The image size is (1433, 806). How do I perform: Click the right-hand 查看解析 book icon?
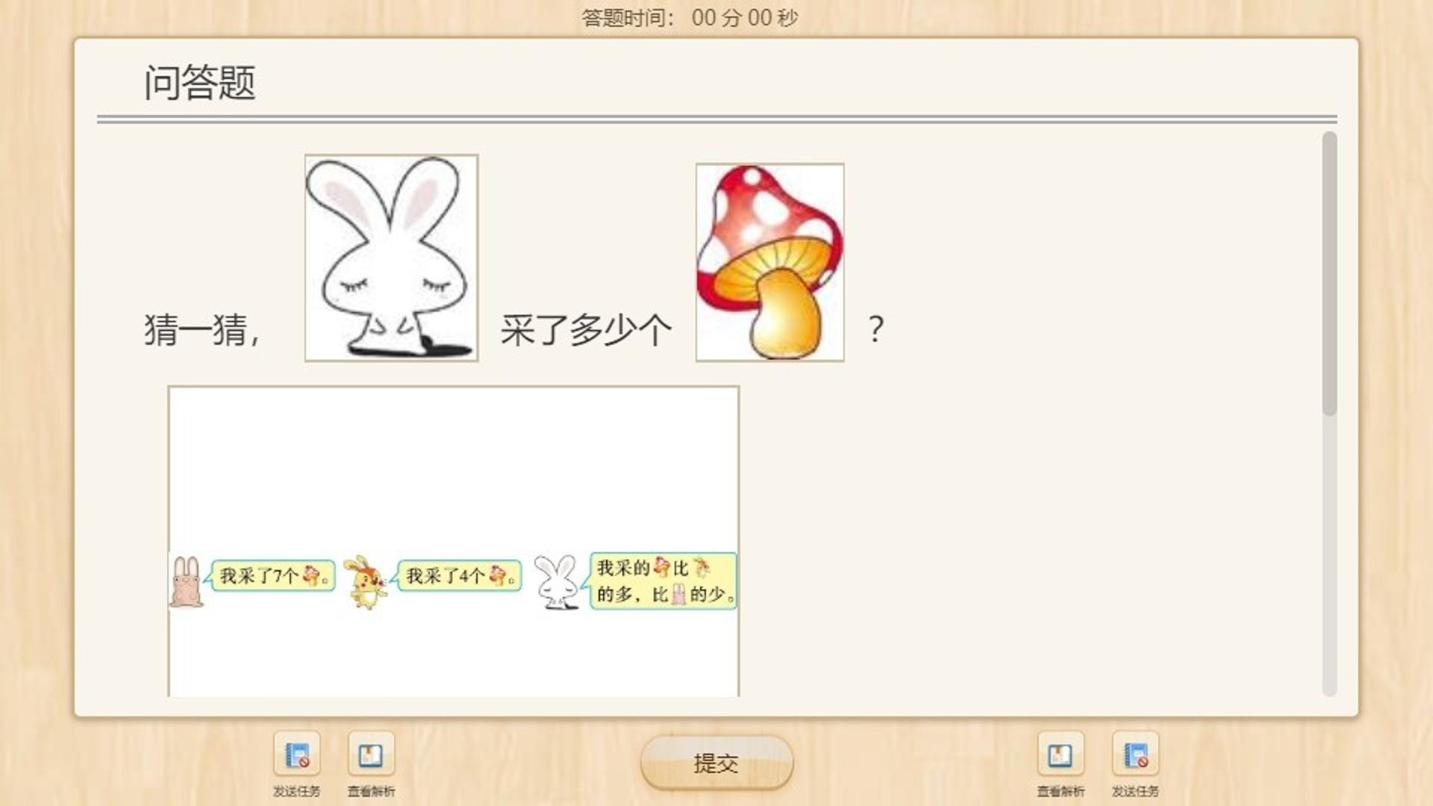[x=1061, y=755]
